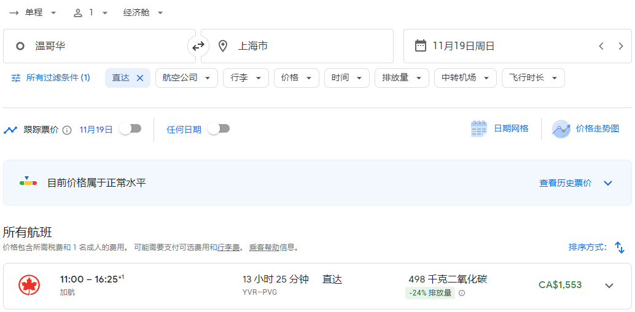Open the 单程 trip type dropdown
This screenshot has width=635, height=312.
click(x=33, y=13)
